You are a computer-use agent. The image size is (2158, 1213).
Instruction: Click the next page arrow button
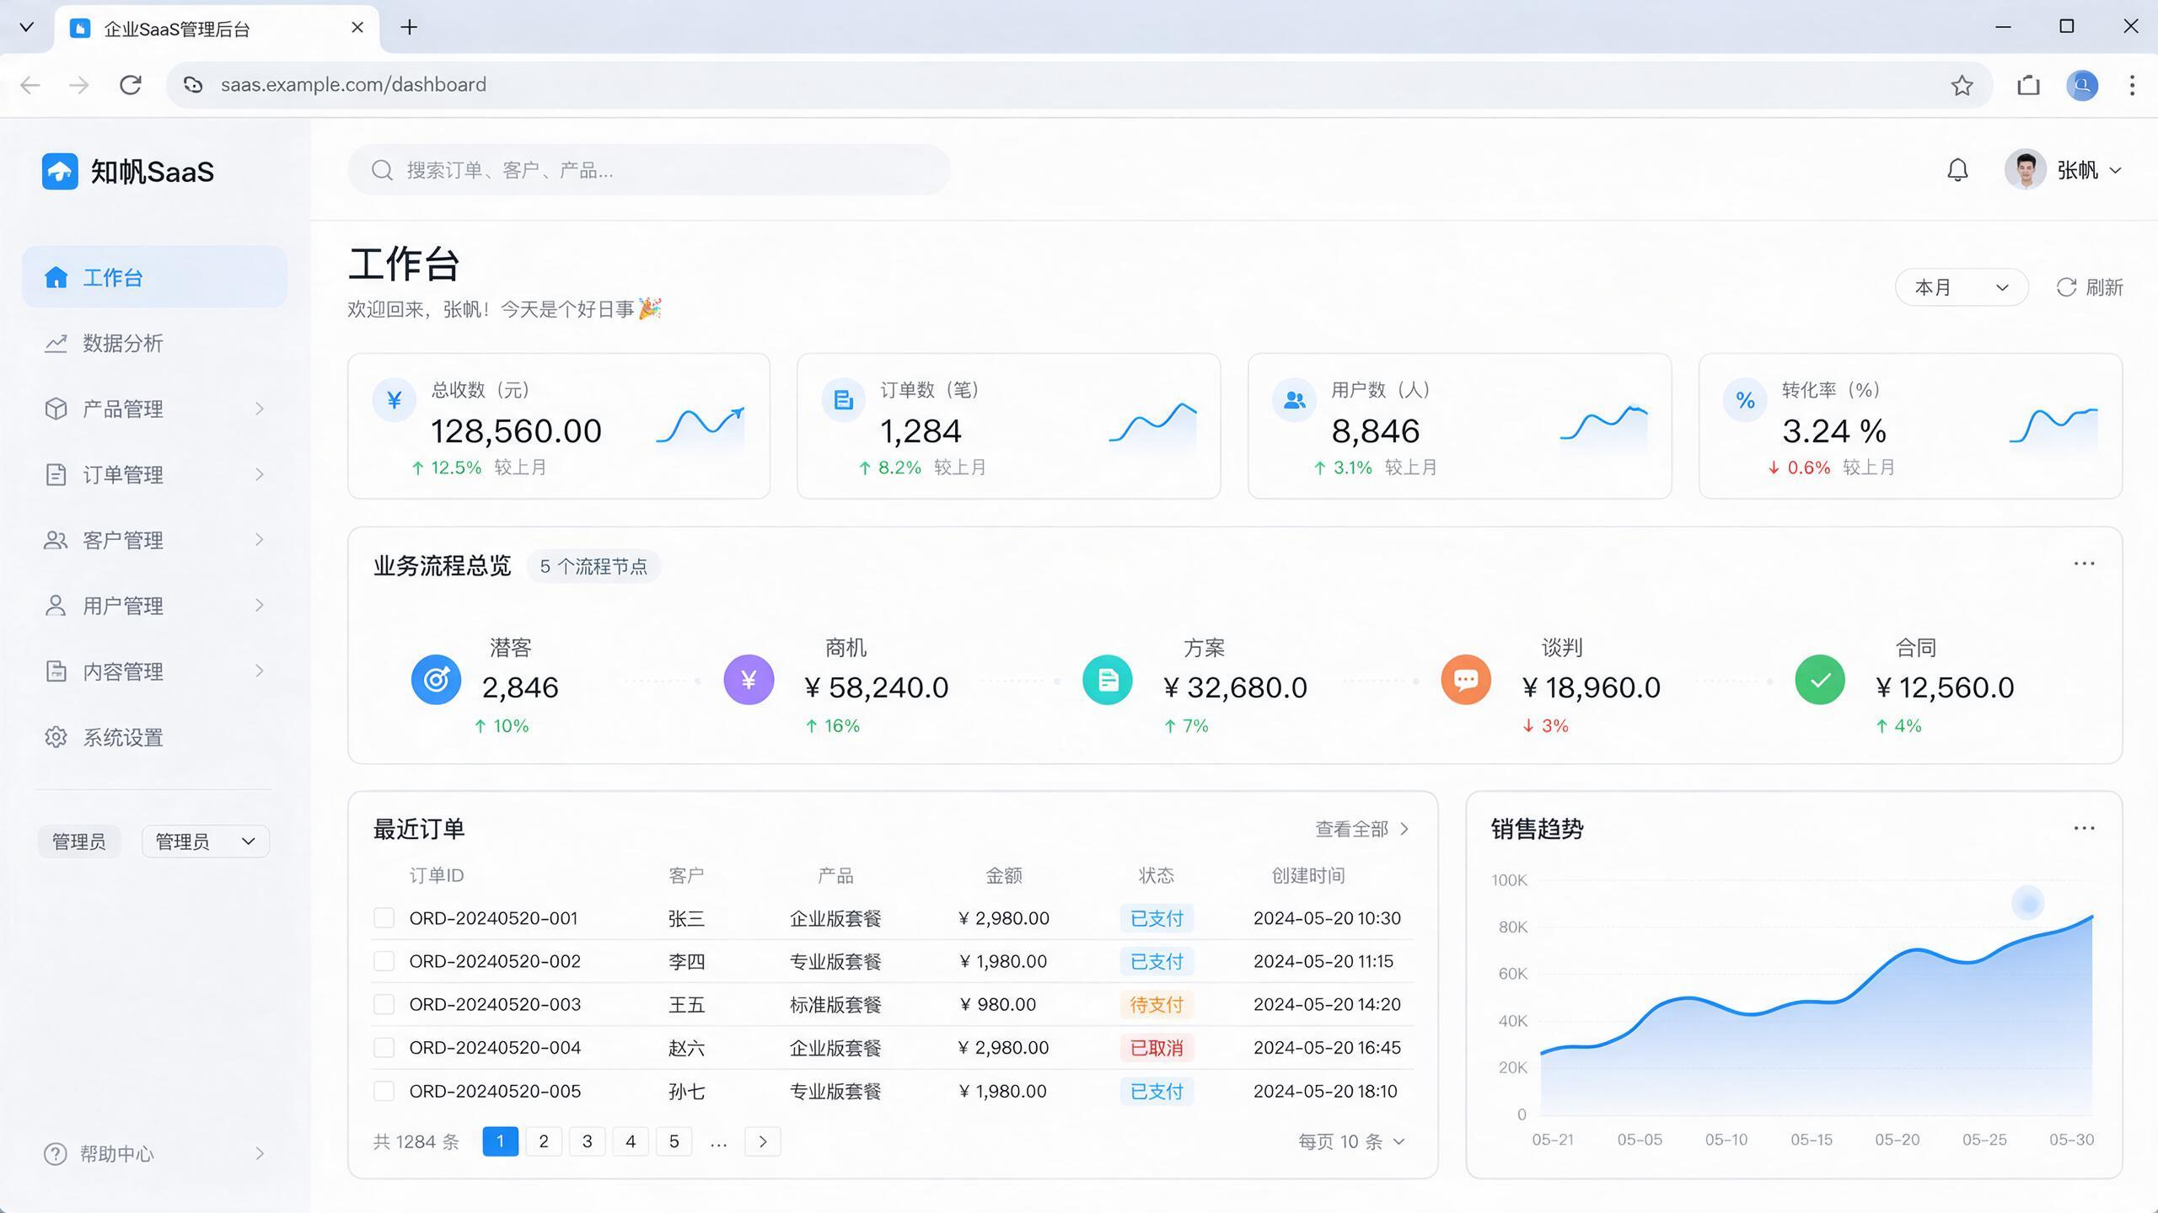[763, 1141]
